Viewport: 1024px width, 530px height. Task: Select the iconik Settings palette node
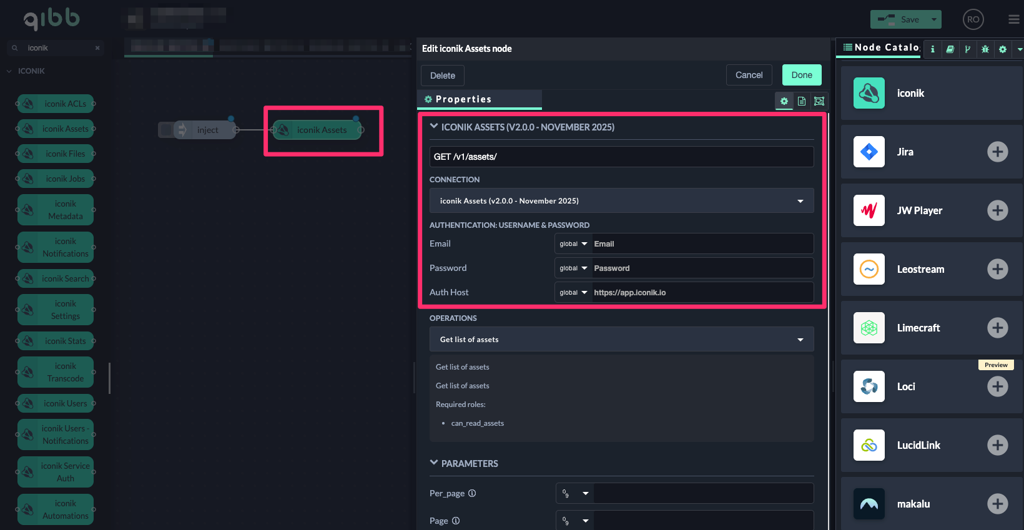click(x=56, y=310)
